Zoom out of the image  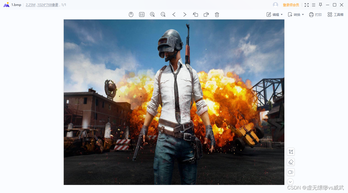click(163, 14)
